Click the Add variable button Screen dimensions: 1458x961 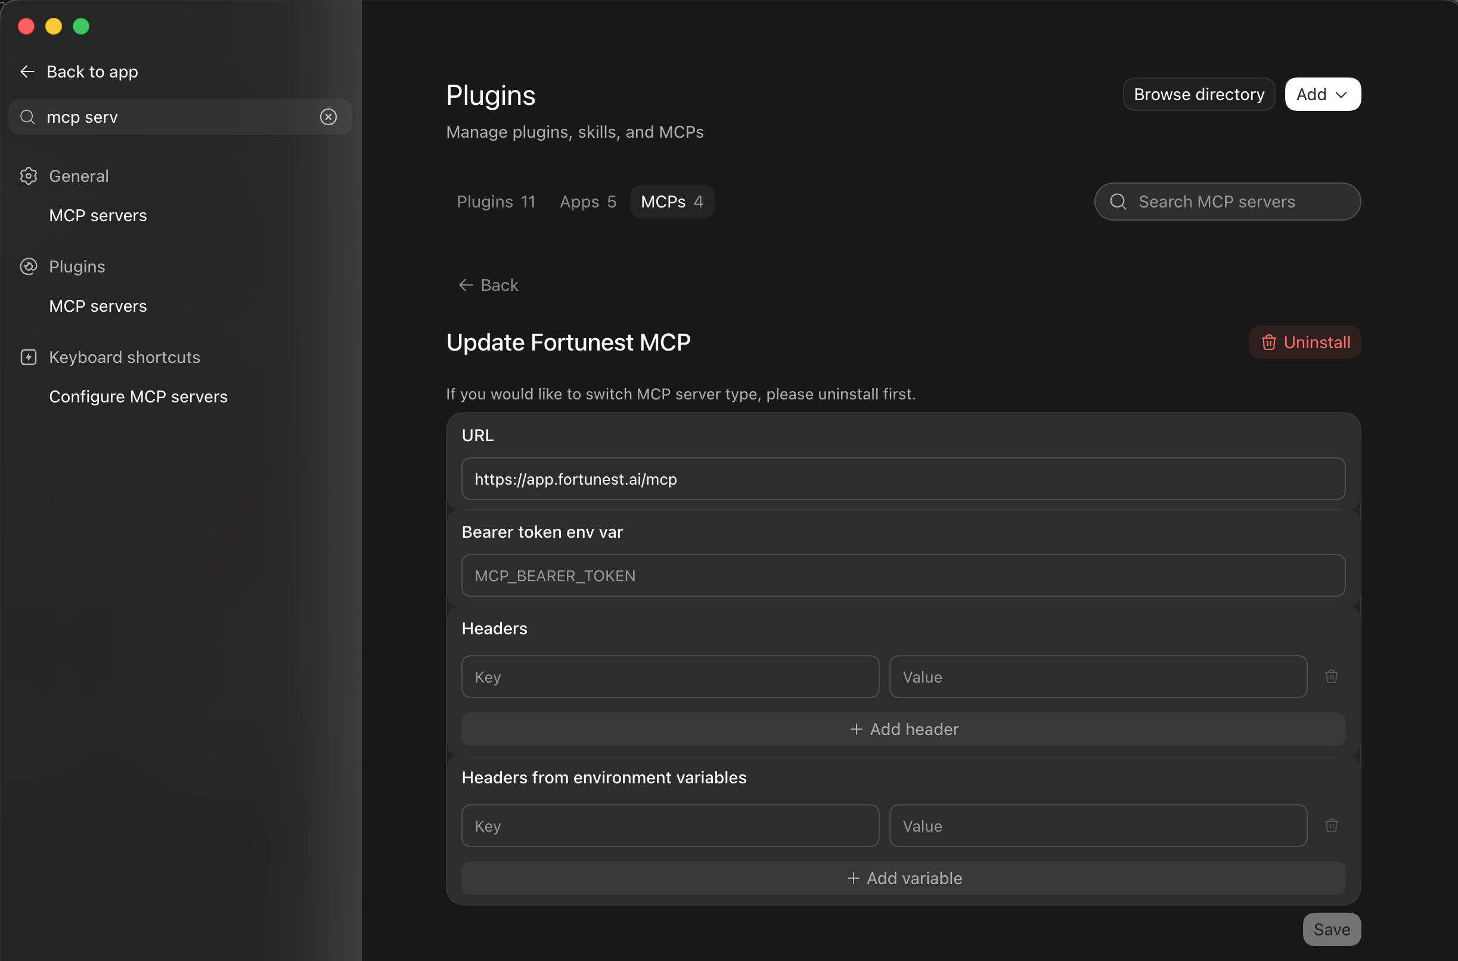[904, 878]
